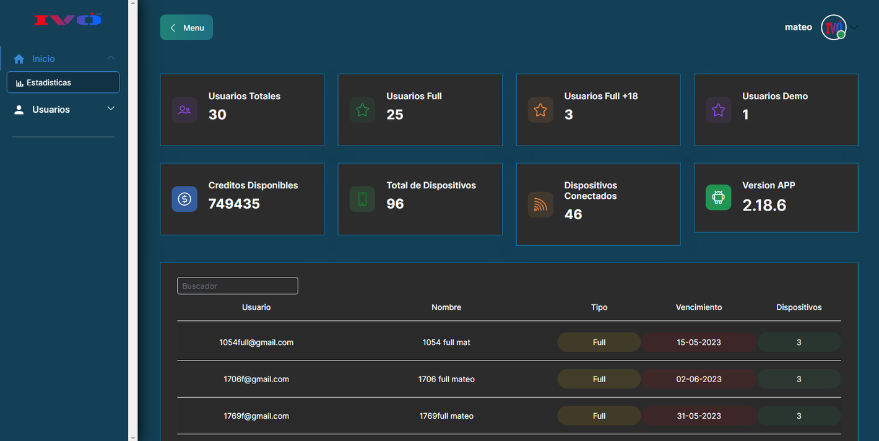The height and width of the screenshot is (441, 879).
Task: Select Estadisticas in the sidebar
Action: click(x=63, y=82)
